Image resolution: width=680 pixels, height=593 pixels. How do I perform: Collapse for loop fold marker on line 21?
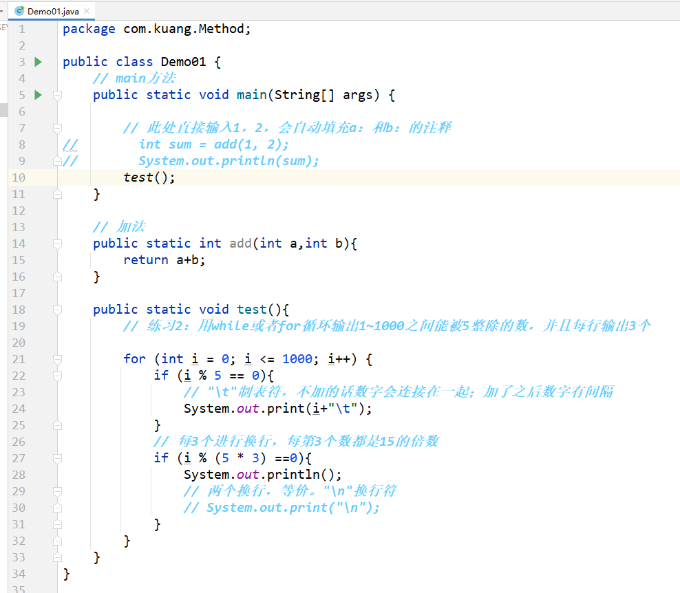click(x=57, y=359)
